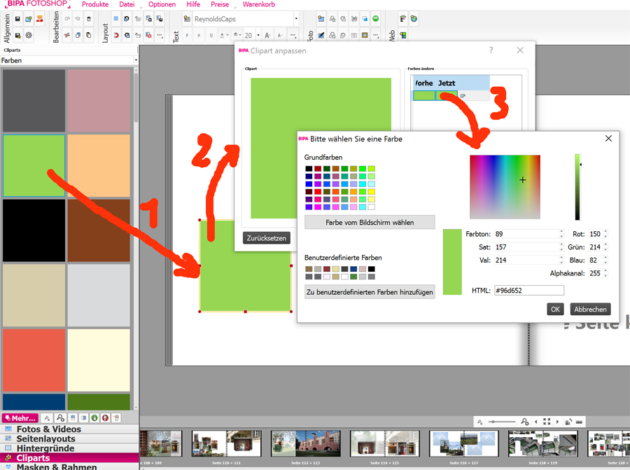Click the Zurücksetzen button
The height and width of the screenshot is (470, 630).
pos(266,238)
